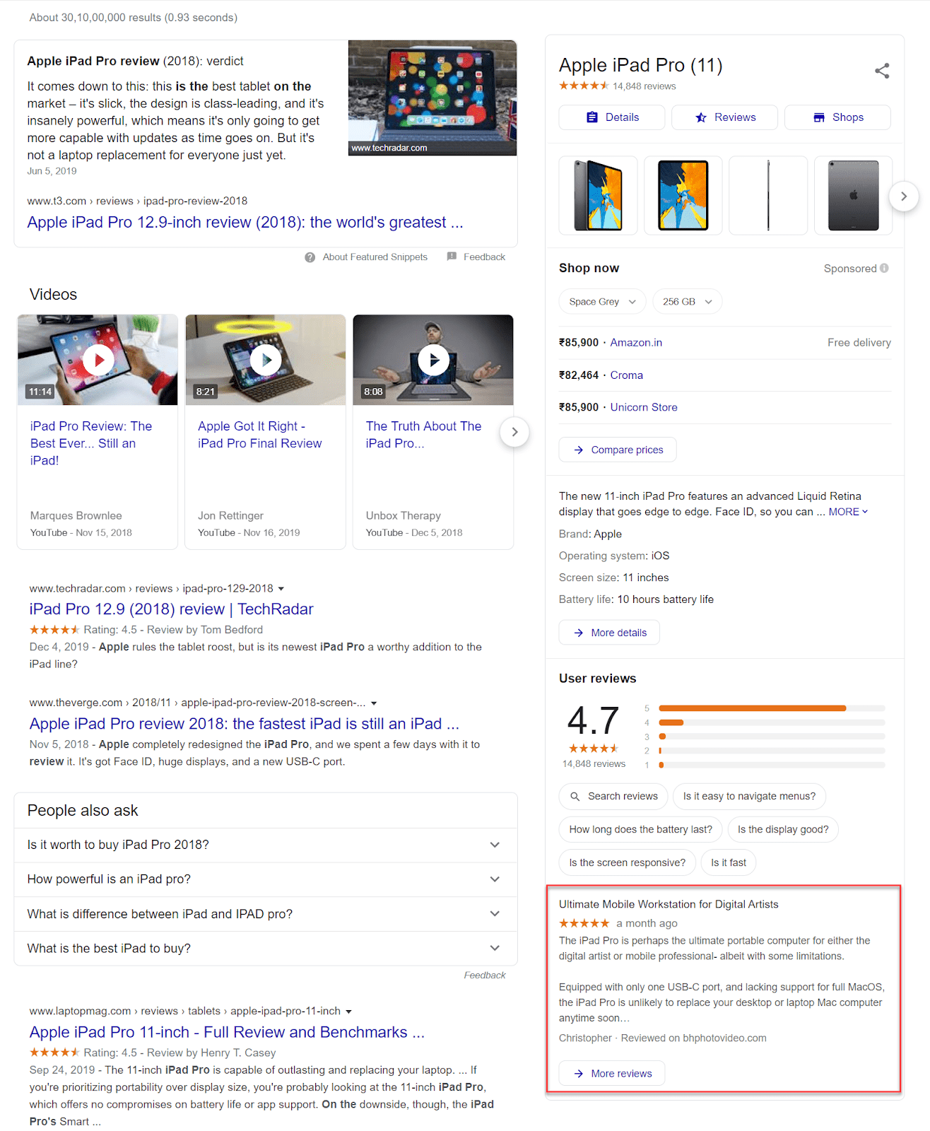The height and width of the screenshot is (1131, 930).
Task: Open the 'The Truth About The iPad Pro' video title link
Action: (423, 435)
